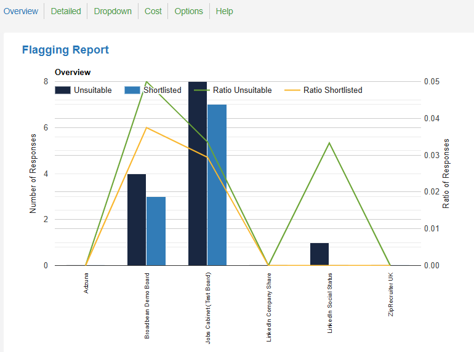Click the LinkedIn Social Status axis label
This screenshot has height=352, width=474.
coord(330,303)
